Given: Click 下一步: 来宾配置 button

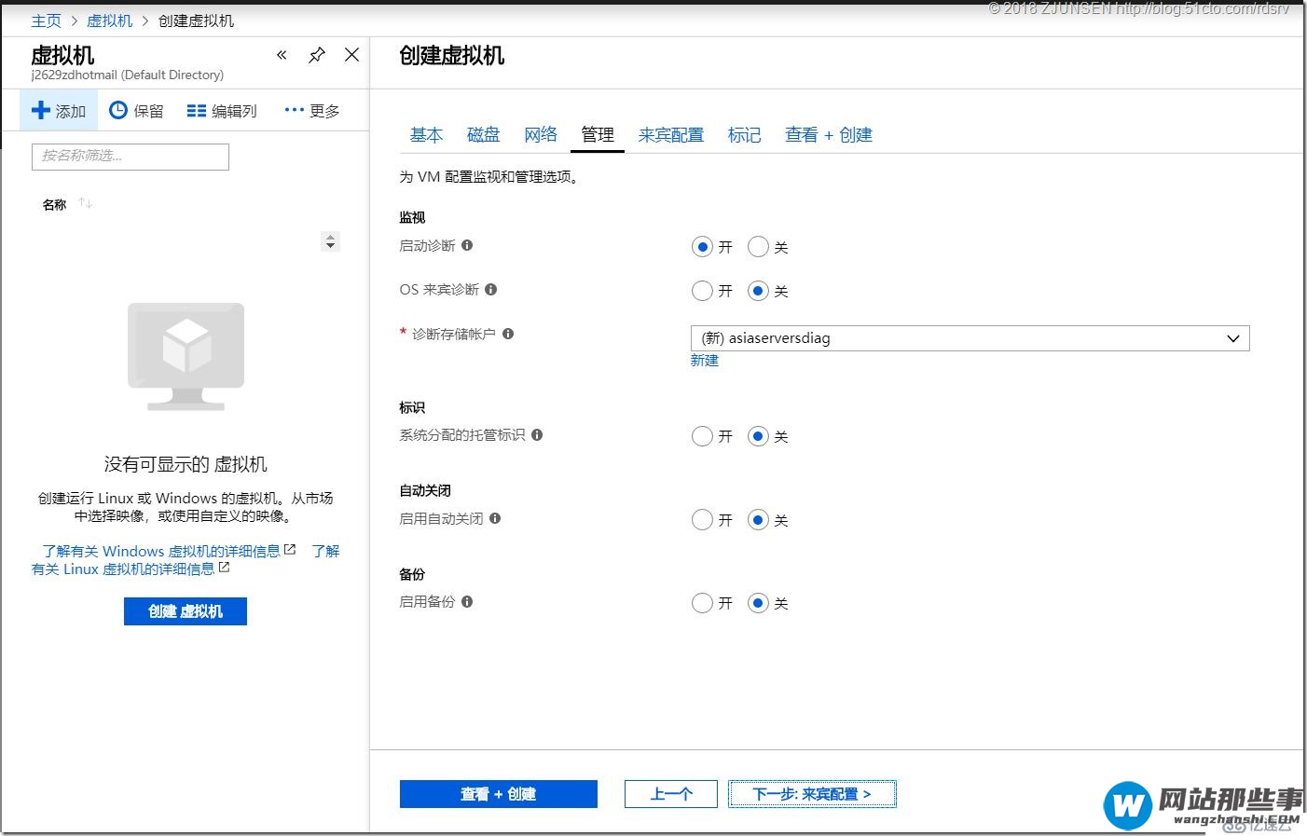Looking at the screenshot, I should [x=812, y=794].
